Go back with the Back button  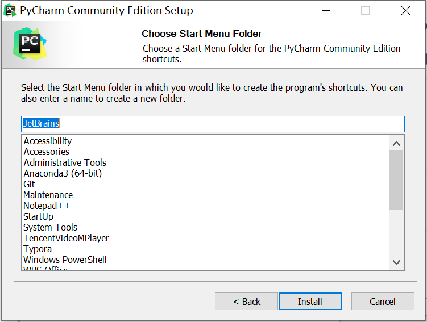(246, 302)
